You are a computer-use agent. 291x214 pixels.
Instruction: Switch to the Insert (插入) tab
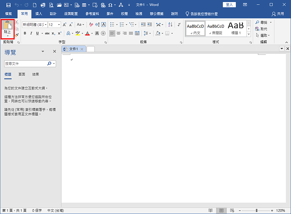(x=39, y=14)
